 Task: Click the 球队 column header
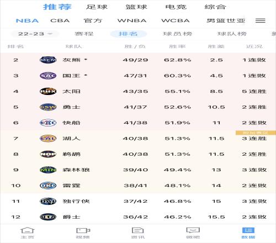pos(73,46)
